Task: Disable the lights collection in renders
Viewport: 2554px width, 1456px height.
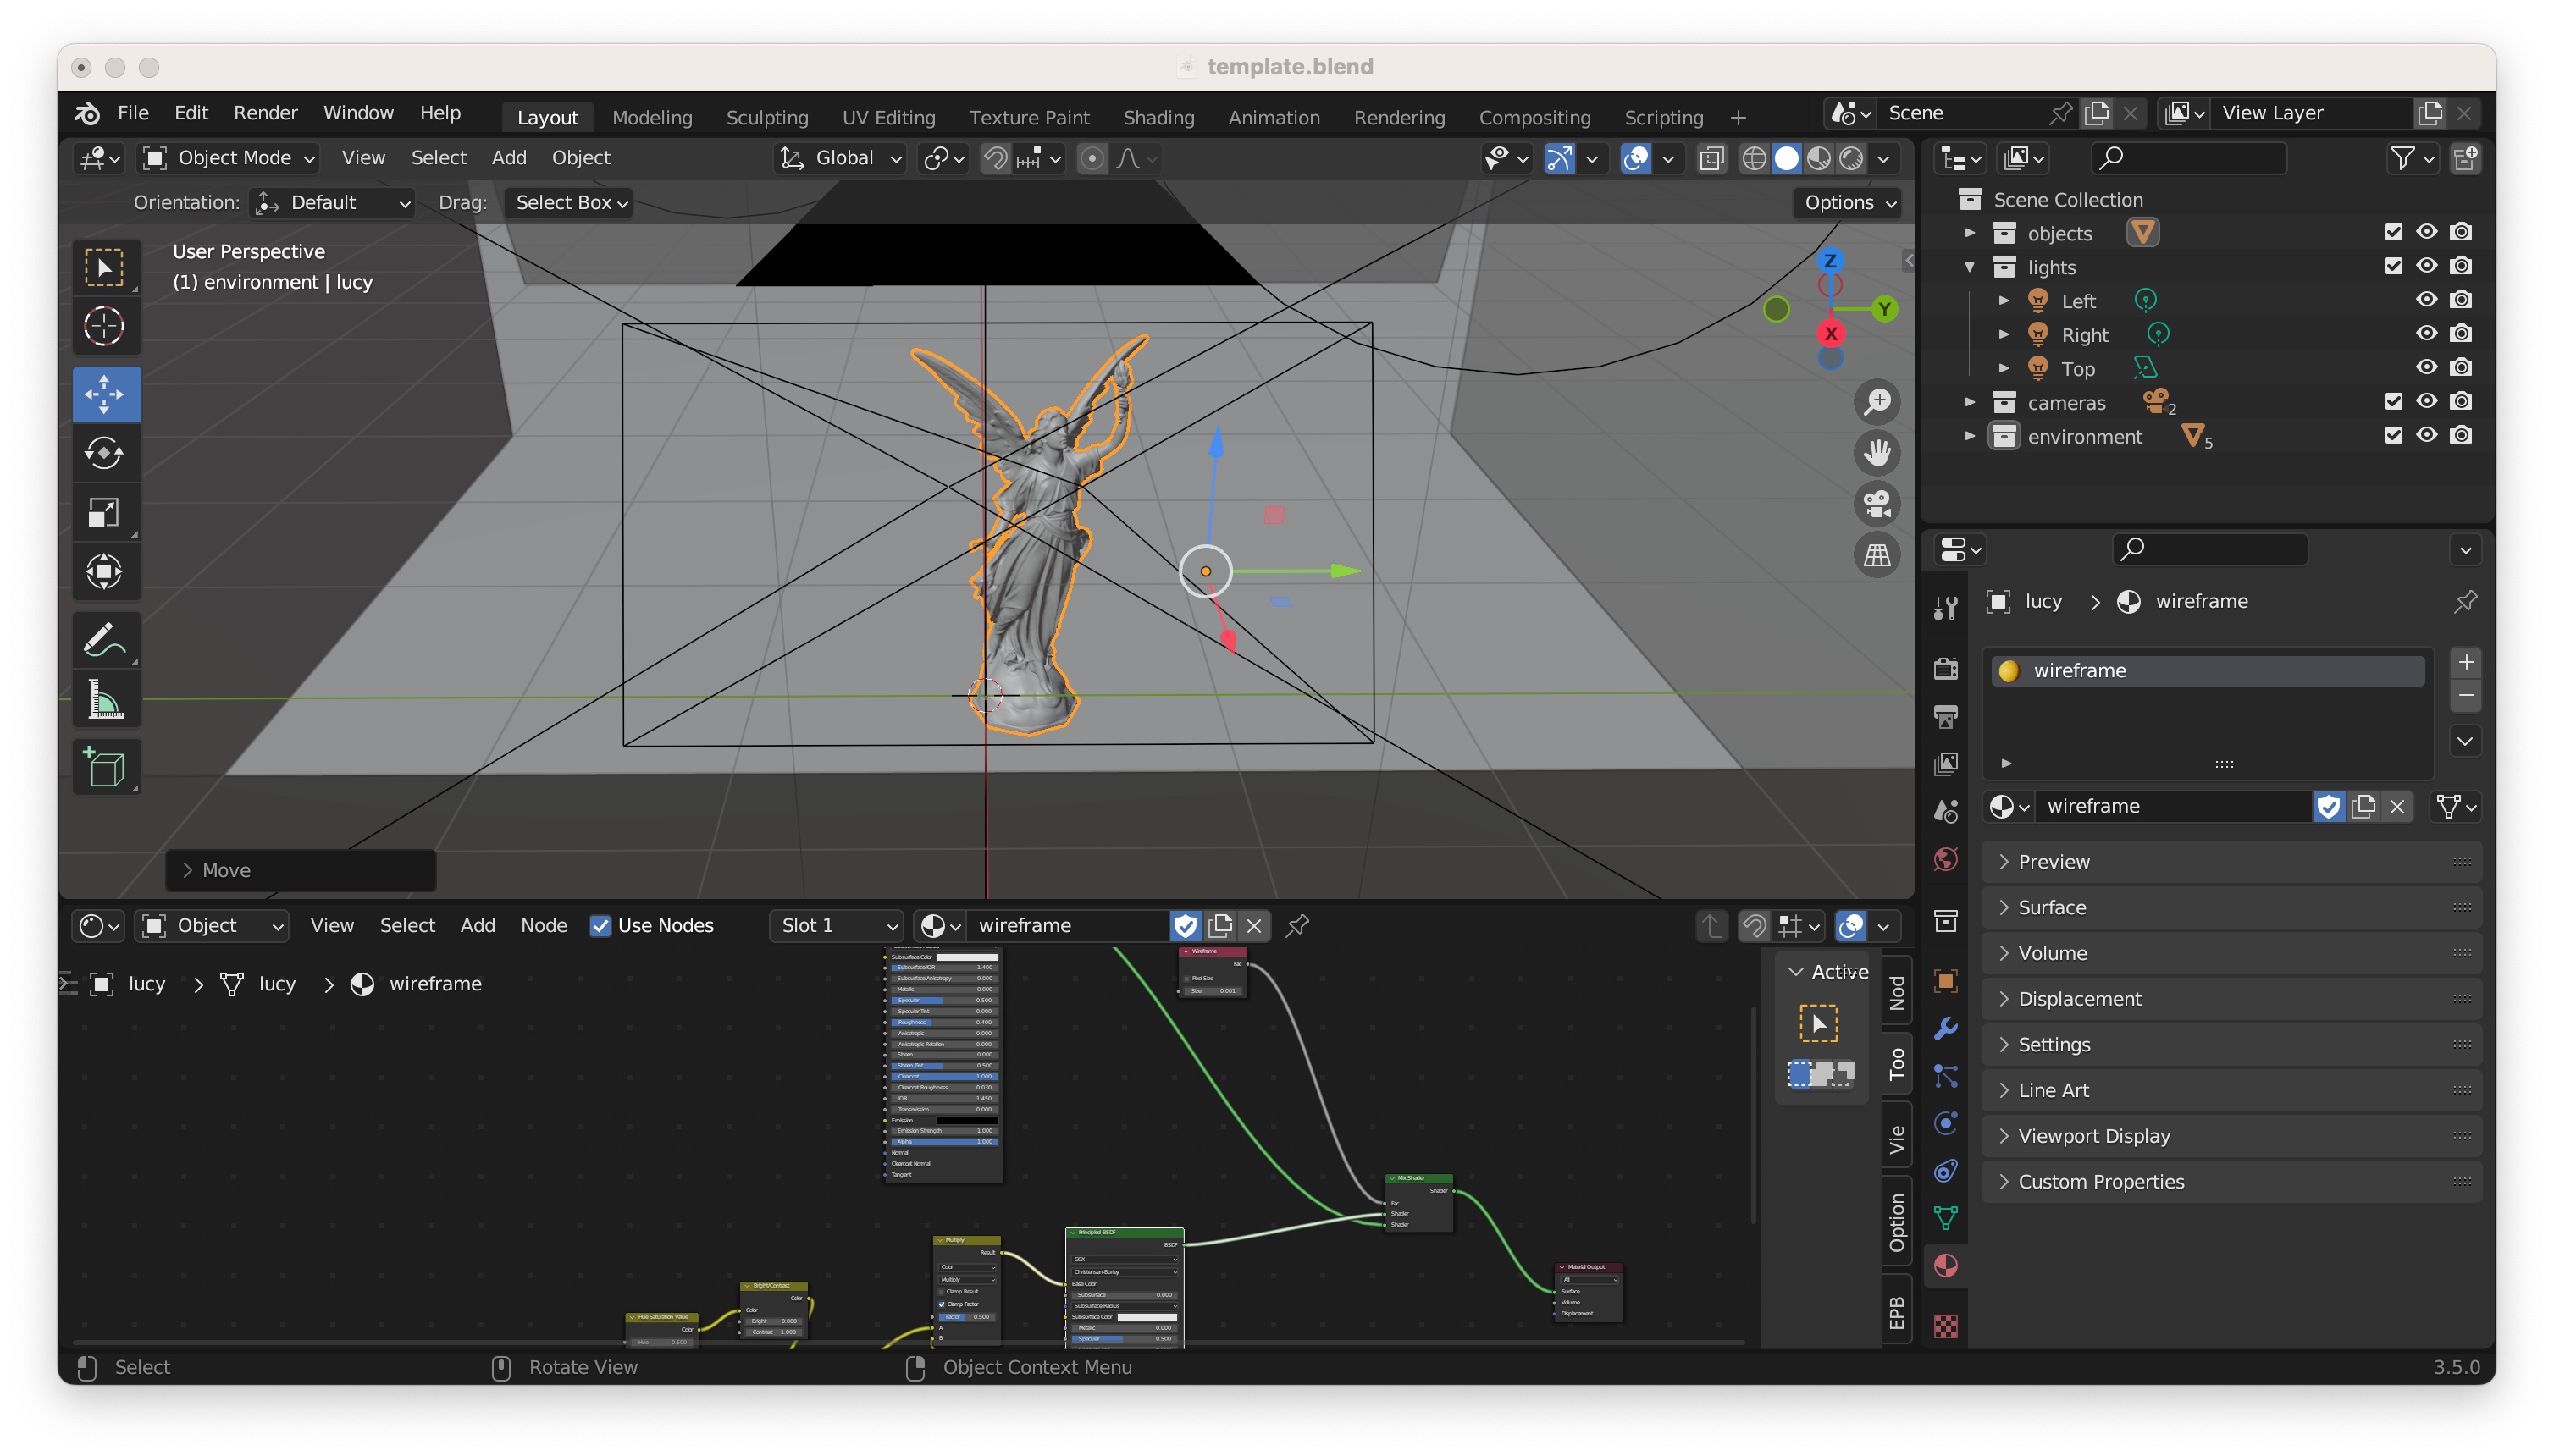Action: point(2461,265)
